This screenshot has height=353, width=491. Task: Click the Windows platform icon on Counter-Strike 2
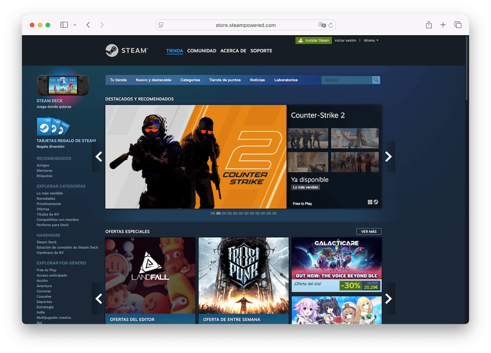(370, 202)
